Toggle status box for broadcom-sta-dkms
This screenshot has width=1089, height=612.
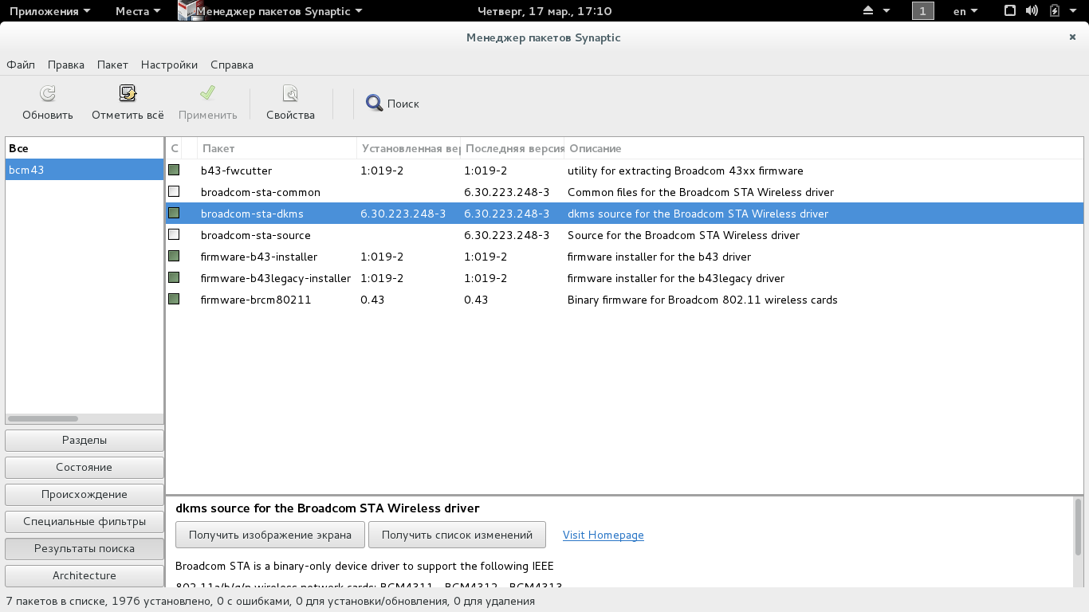point(174,214)
